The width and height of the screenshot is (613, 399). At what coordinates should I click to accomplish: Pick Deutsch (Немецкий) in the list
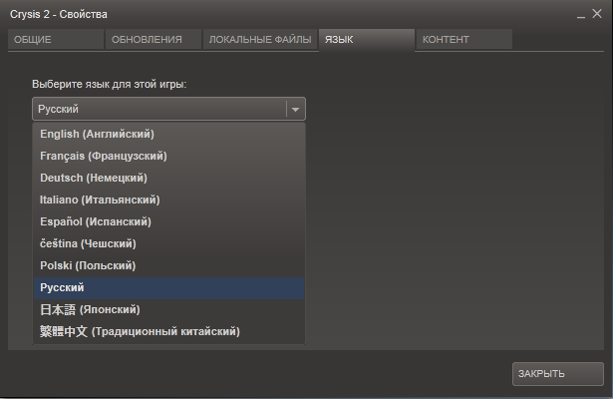coord(168,178)
